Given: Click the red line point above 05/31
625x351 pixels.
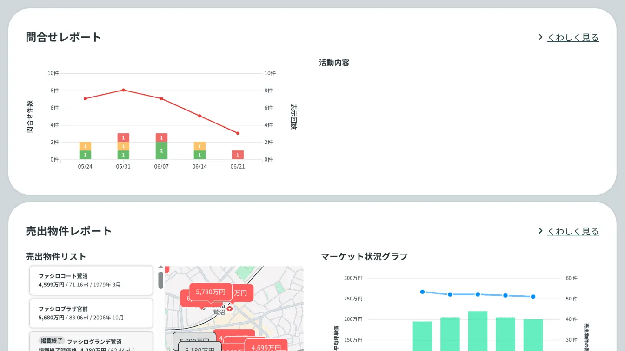Looking at the screenshot, I should (123, 90).
